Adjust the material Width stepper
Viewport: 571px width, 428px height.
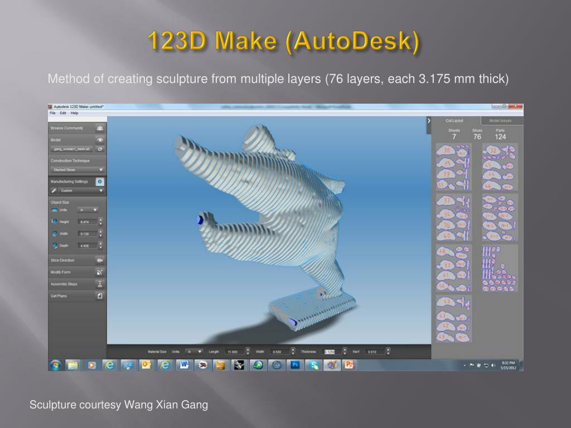click(293, 352)
